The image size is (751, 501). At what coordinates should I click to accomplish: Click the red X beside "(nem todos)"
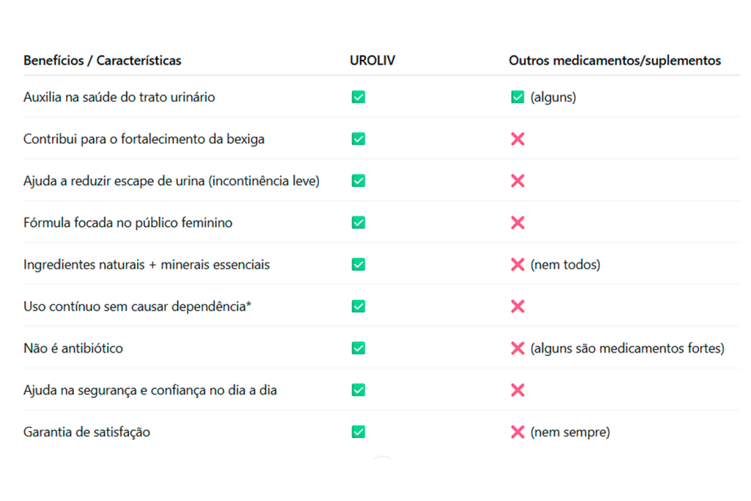coord(517,264)
